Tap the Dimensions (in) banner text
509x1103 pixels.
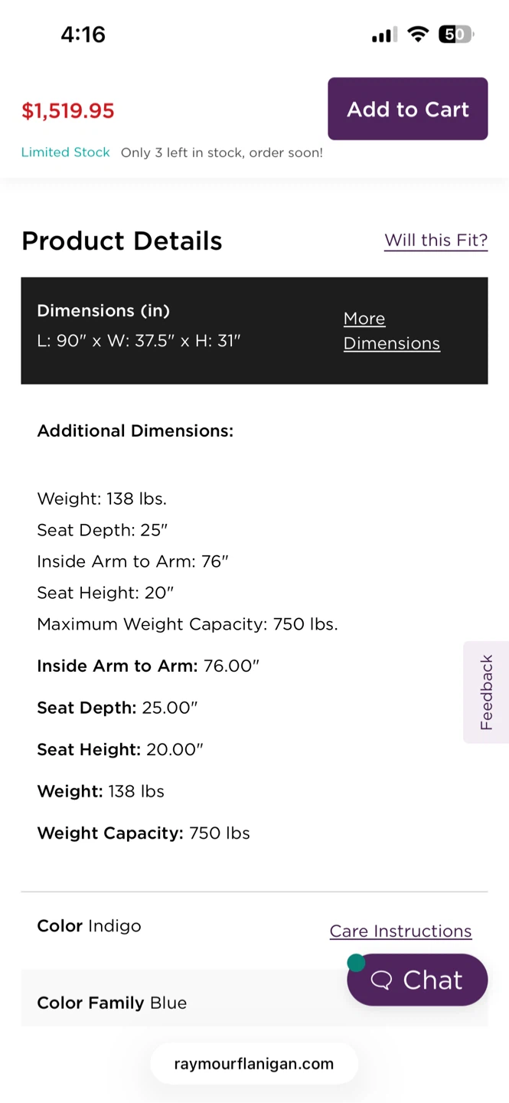coord(104,311)
